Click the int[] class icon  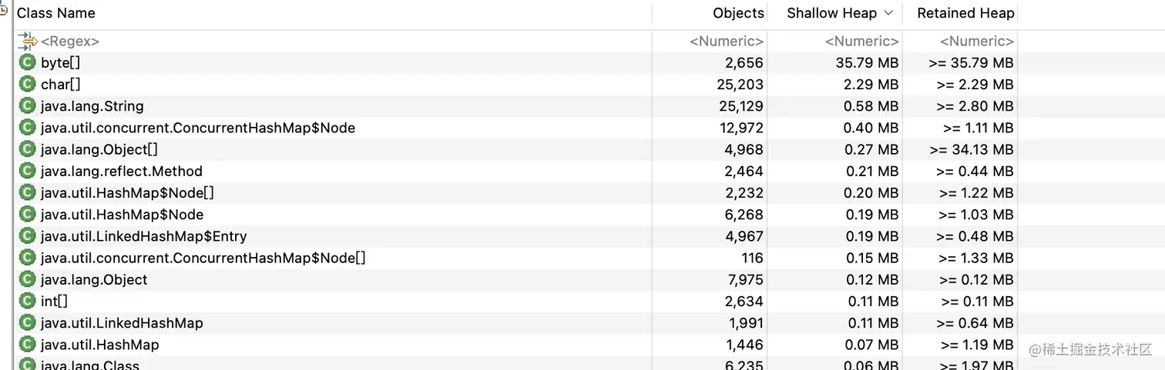point(28,301)
